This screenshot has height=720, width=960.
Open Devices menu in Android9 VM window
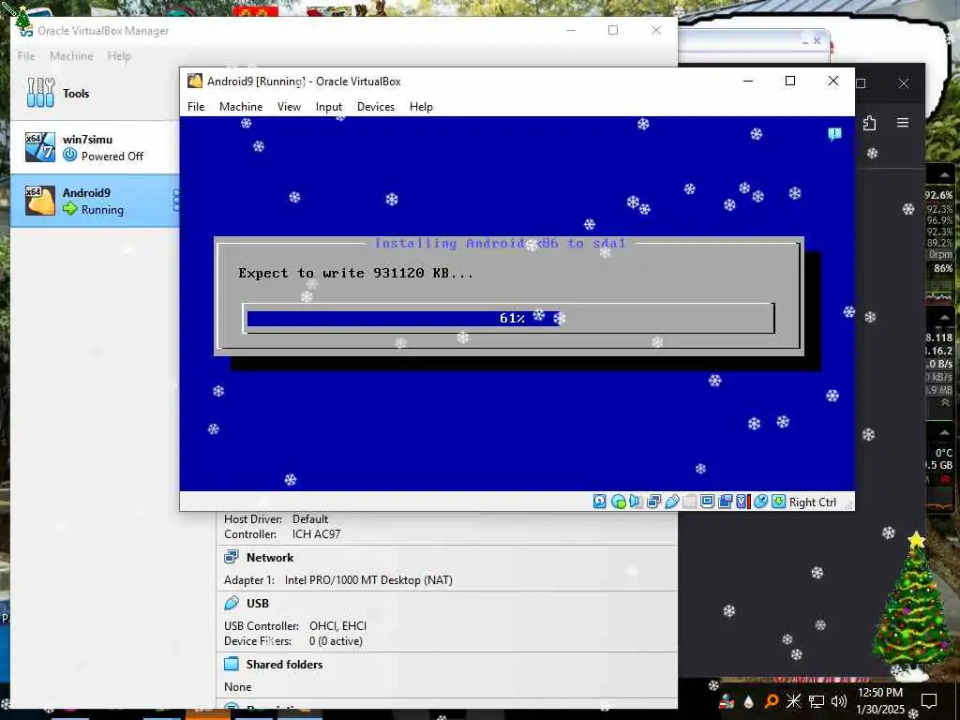coord(376,107)
